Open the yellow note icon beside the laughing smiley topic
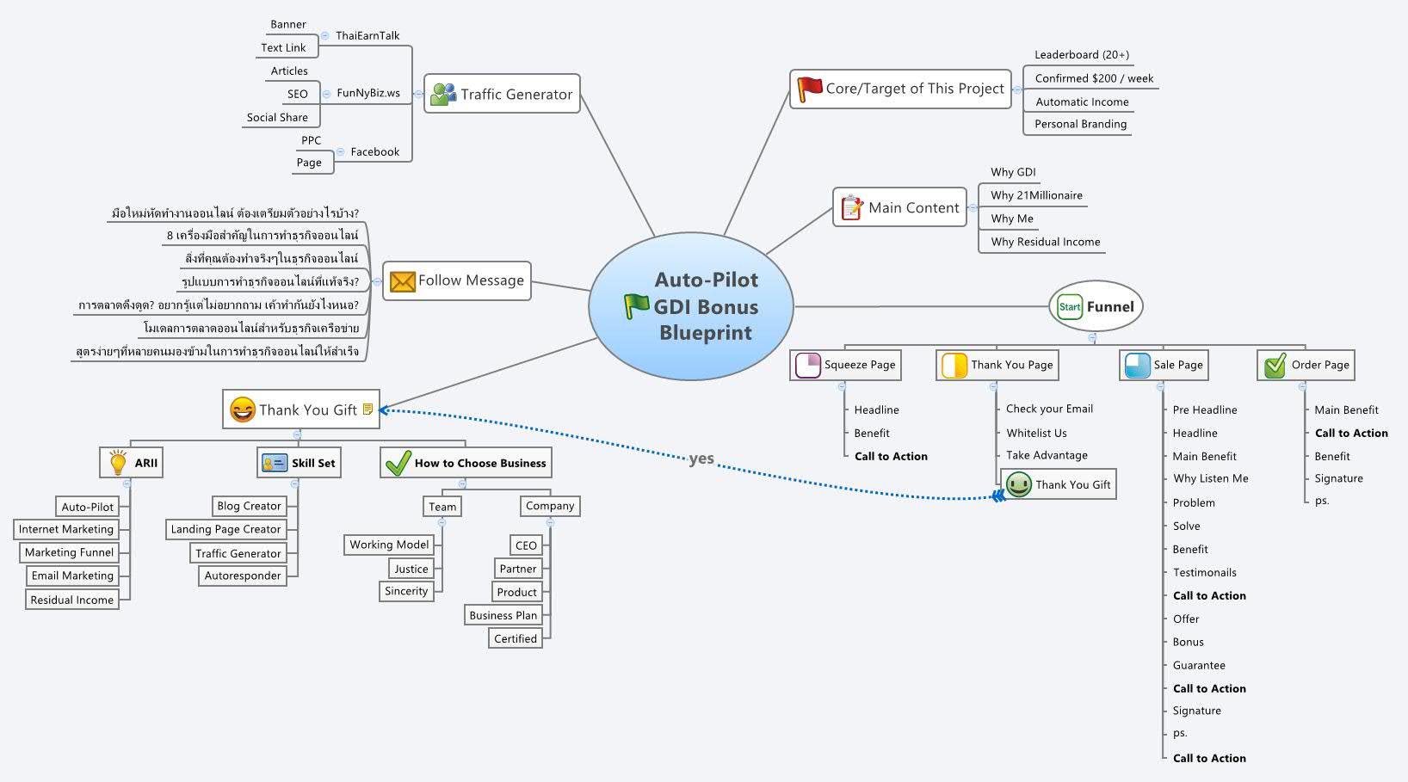The height and width of the screenshot is (782, 1408). (368, 409)
